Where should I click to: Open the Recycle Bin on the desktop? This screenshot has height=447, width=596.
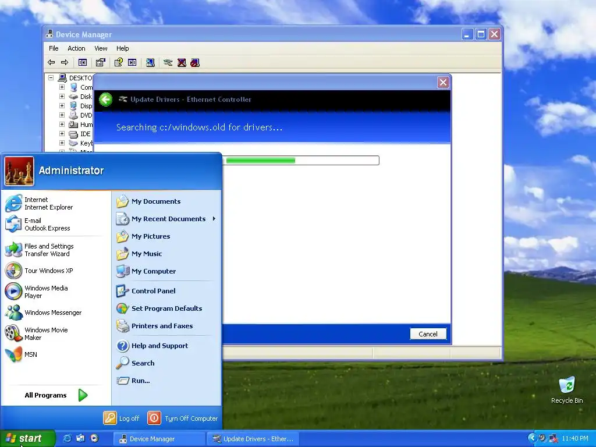point(567,389)
